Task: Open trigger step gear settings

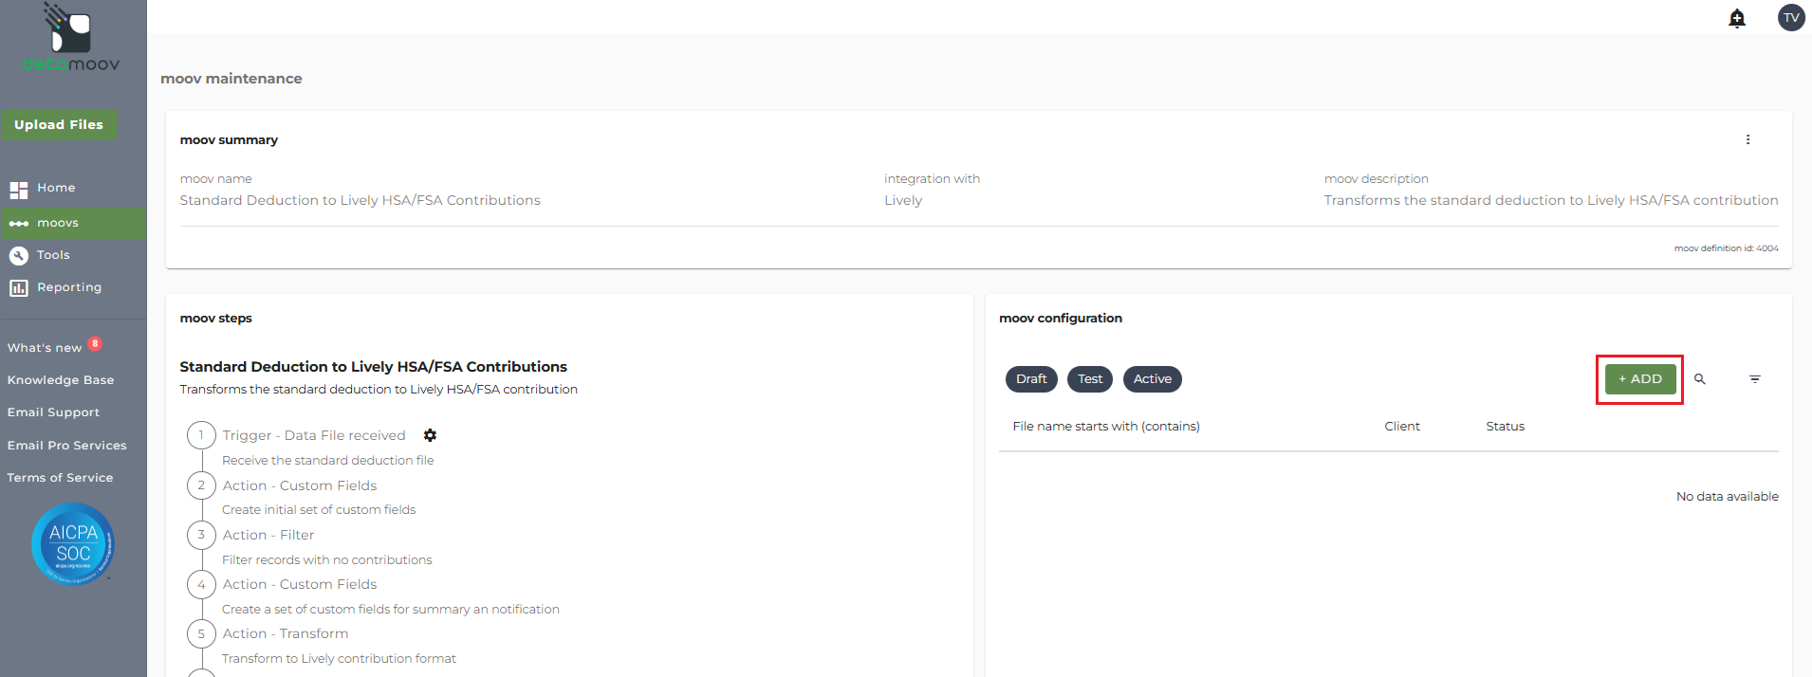Action: 430,435
